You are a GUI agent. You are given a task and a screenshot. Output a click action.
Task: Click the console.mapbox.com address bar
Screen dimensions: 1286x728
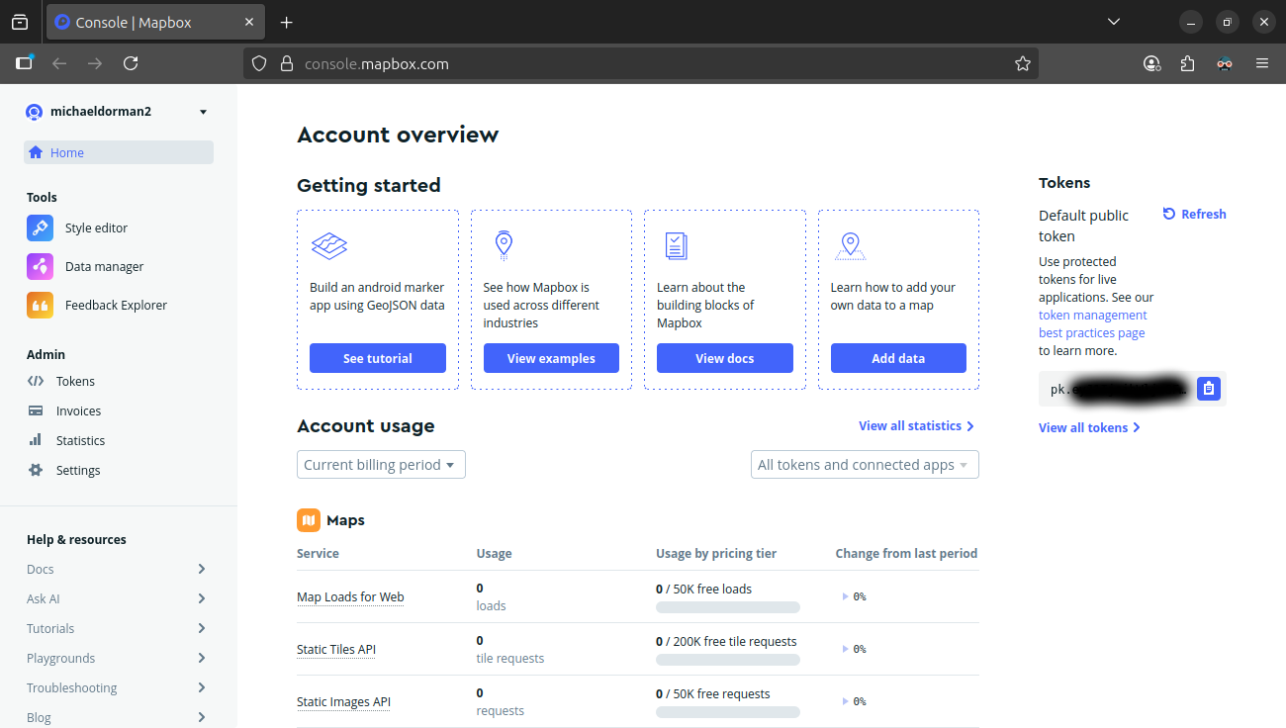(x=633, y=63)
